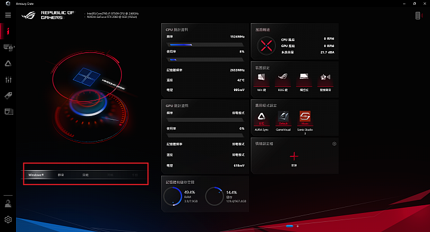Go to second dashboard page dot

tap(297, 226)
